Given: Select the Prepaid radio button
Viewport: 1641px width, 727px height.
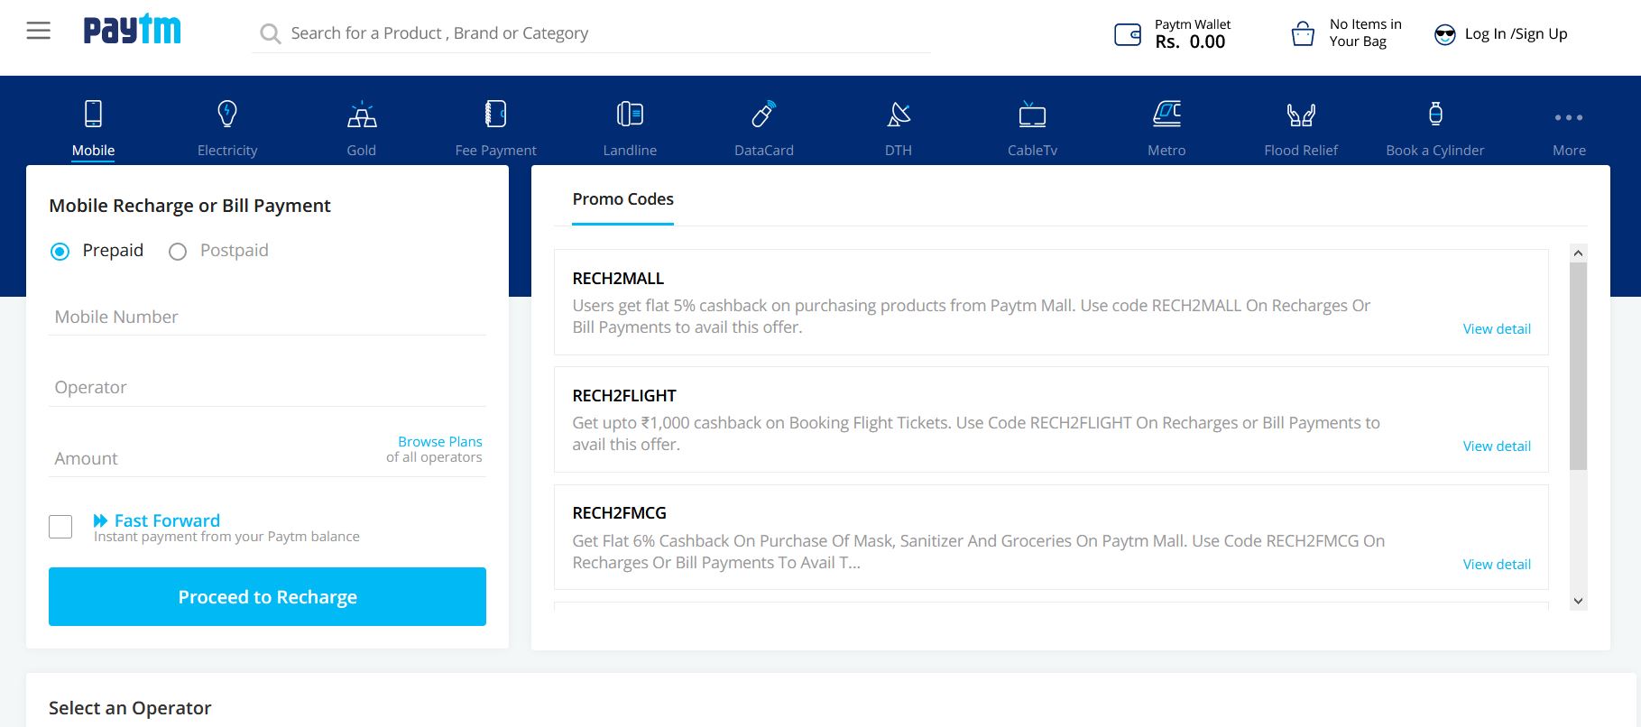Looking at the screenshot, I should [60, 252].
